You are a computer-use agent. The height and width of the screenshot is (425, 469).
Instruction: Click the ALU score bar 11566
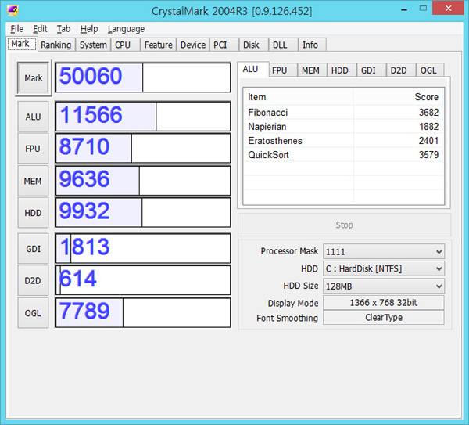point(143,117)
